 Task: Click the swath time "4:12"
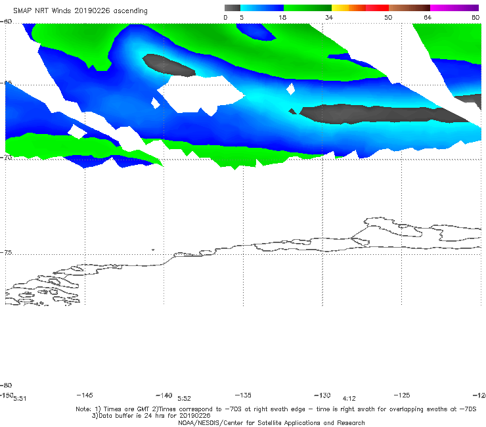pyautogui.click(x=349, y=399)
